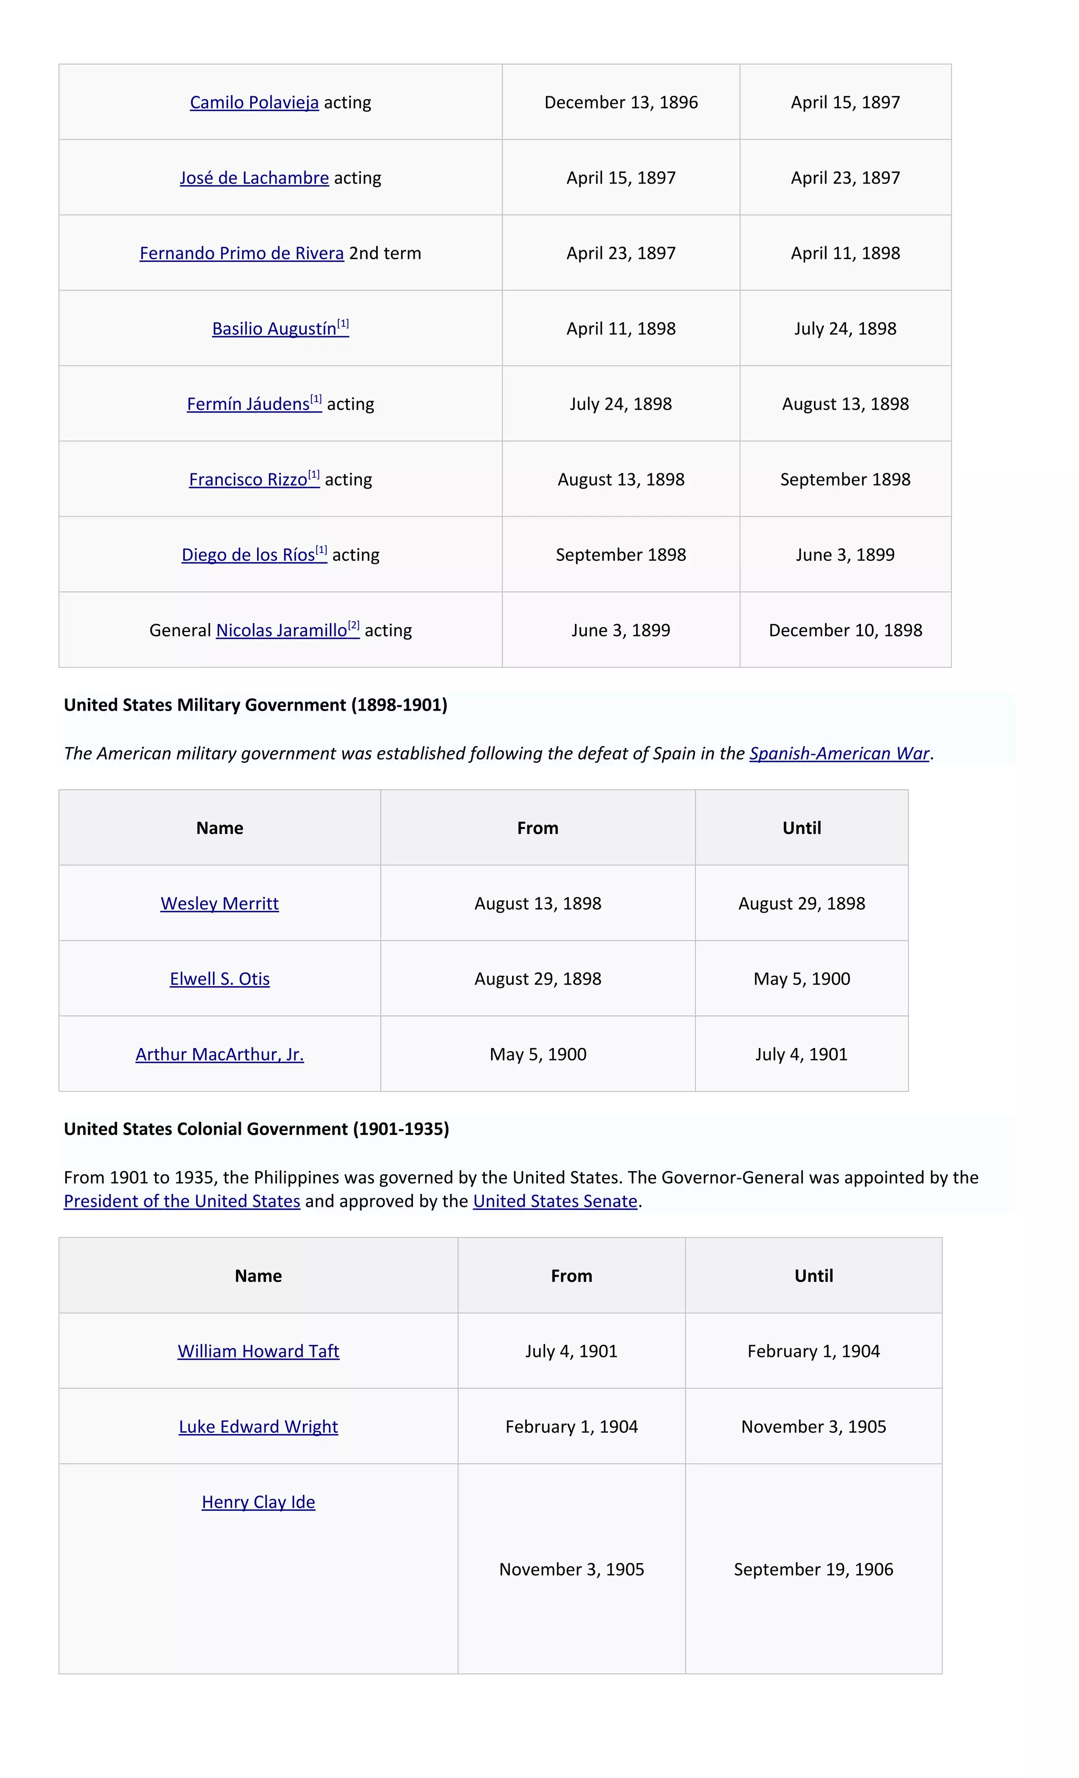Open the Wesley Merritt link
Viewport: 1079px width, 1778px height.
point(219,903)
